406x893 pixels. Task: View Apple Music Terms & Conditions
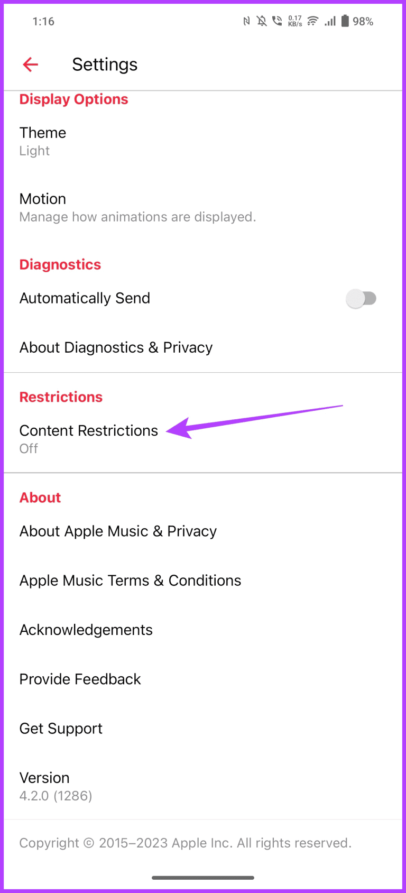pos(130,580)
